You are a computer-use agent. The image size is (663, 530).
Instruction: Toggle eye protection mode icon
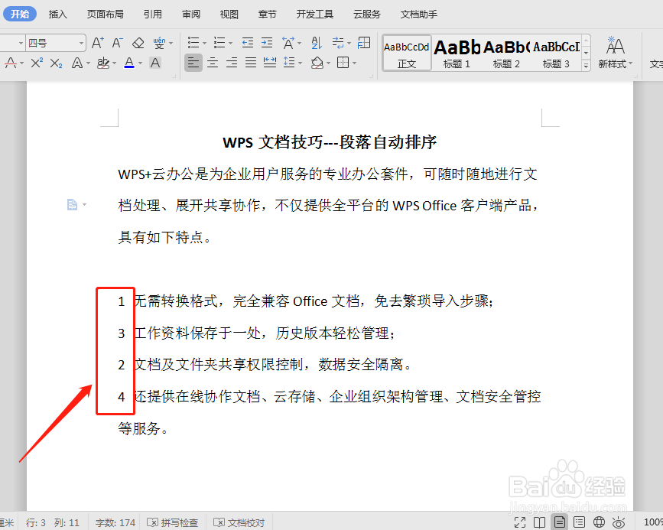coord(619,522)
